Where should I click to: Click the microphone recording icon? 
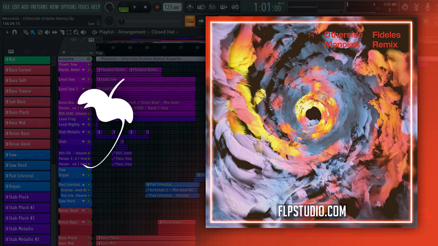coord(428,7)
